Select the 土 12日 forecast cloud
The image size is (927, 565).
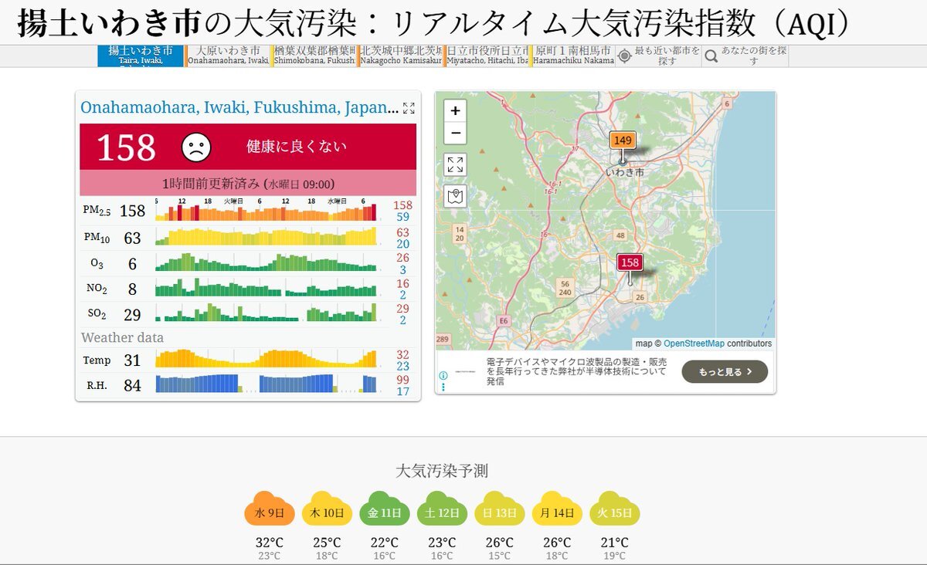click(x=442, y=510)
